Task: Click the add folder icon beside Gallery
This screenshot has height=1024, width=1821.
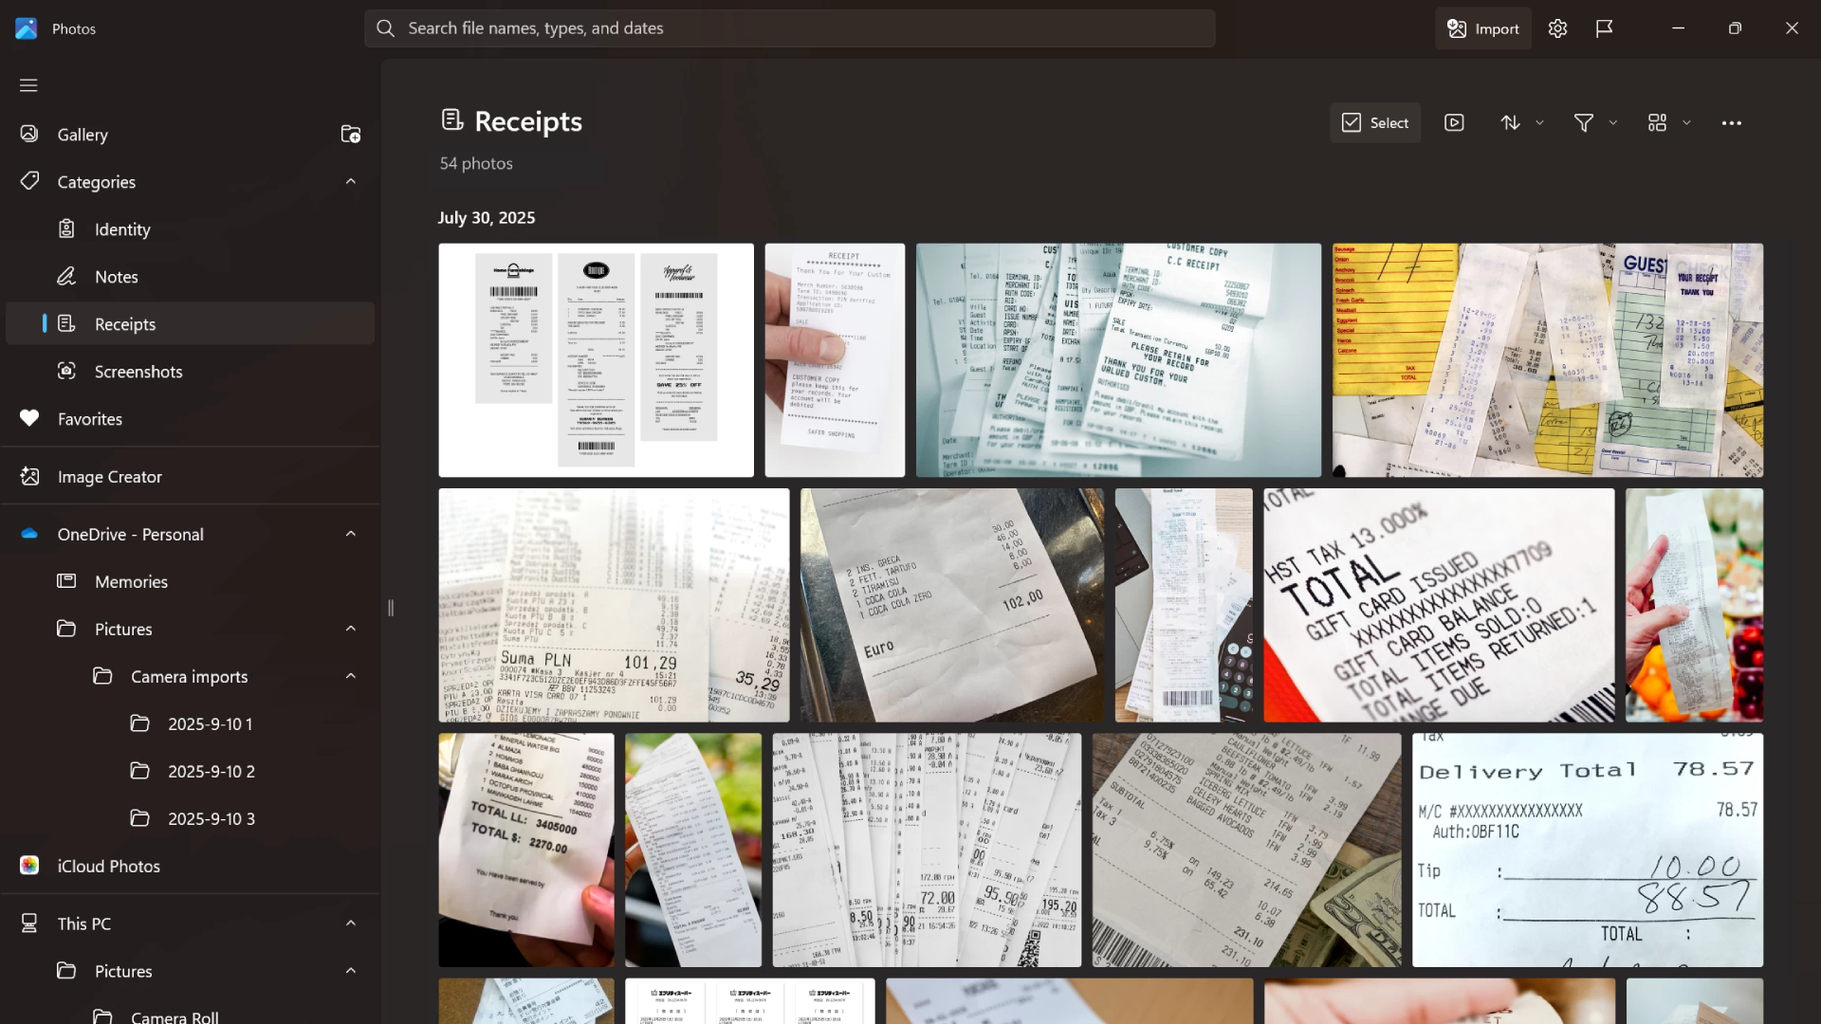Action: tap(351, 134)
